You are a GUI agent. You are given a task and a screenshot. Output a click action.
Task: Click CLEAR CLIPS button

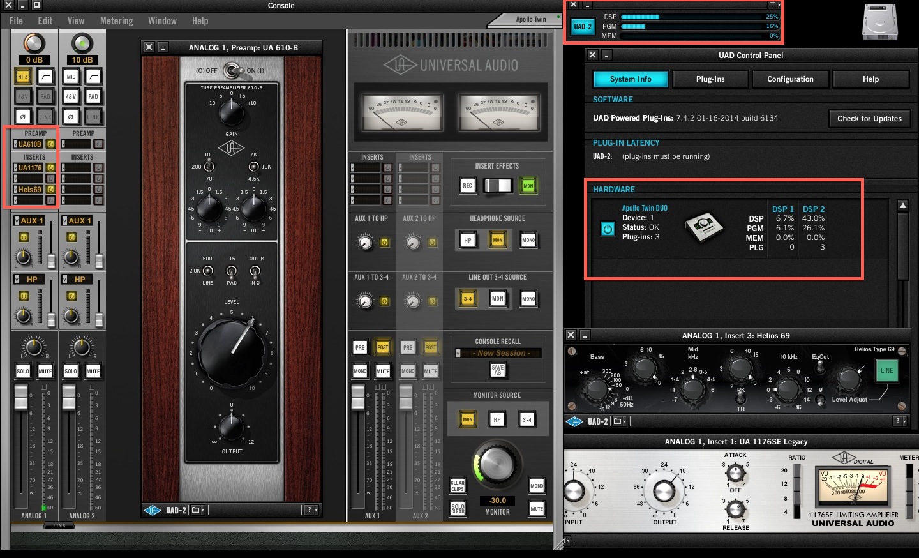click(458, 486)
